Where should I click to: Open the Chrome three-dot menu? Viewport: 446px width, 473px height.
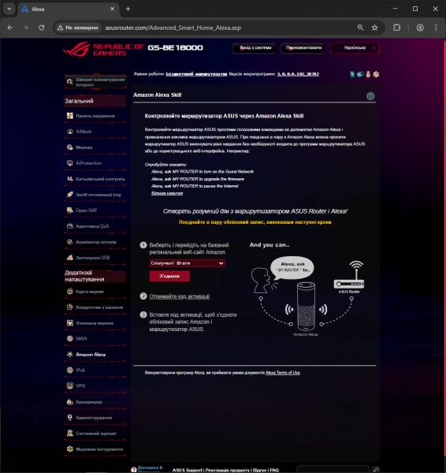[x=436, y=28]
